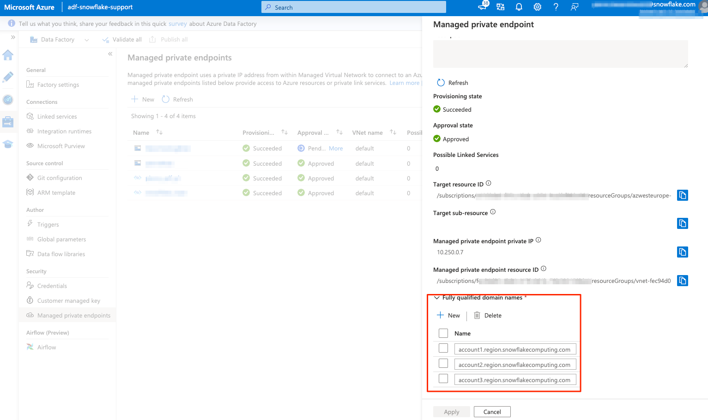The height and width of the screenshot is (420, 708).
Task: Open the notifications bell in top bar
Action: 519,7
